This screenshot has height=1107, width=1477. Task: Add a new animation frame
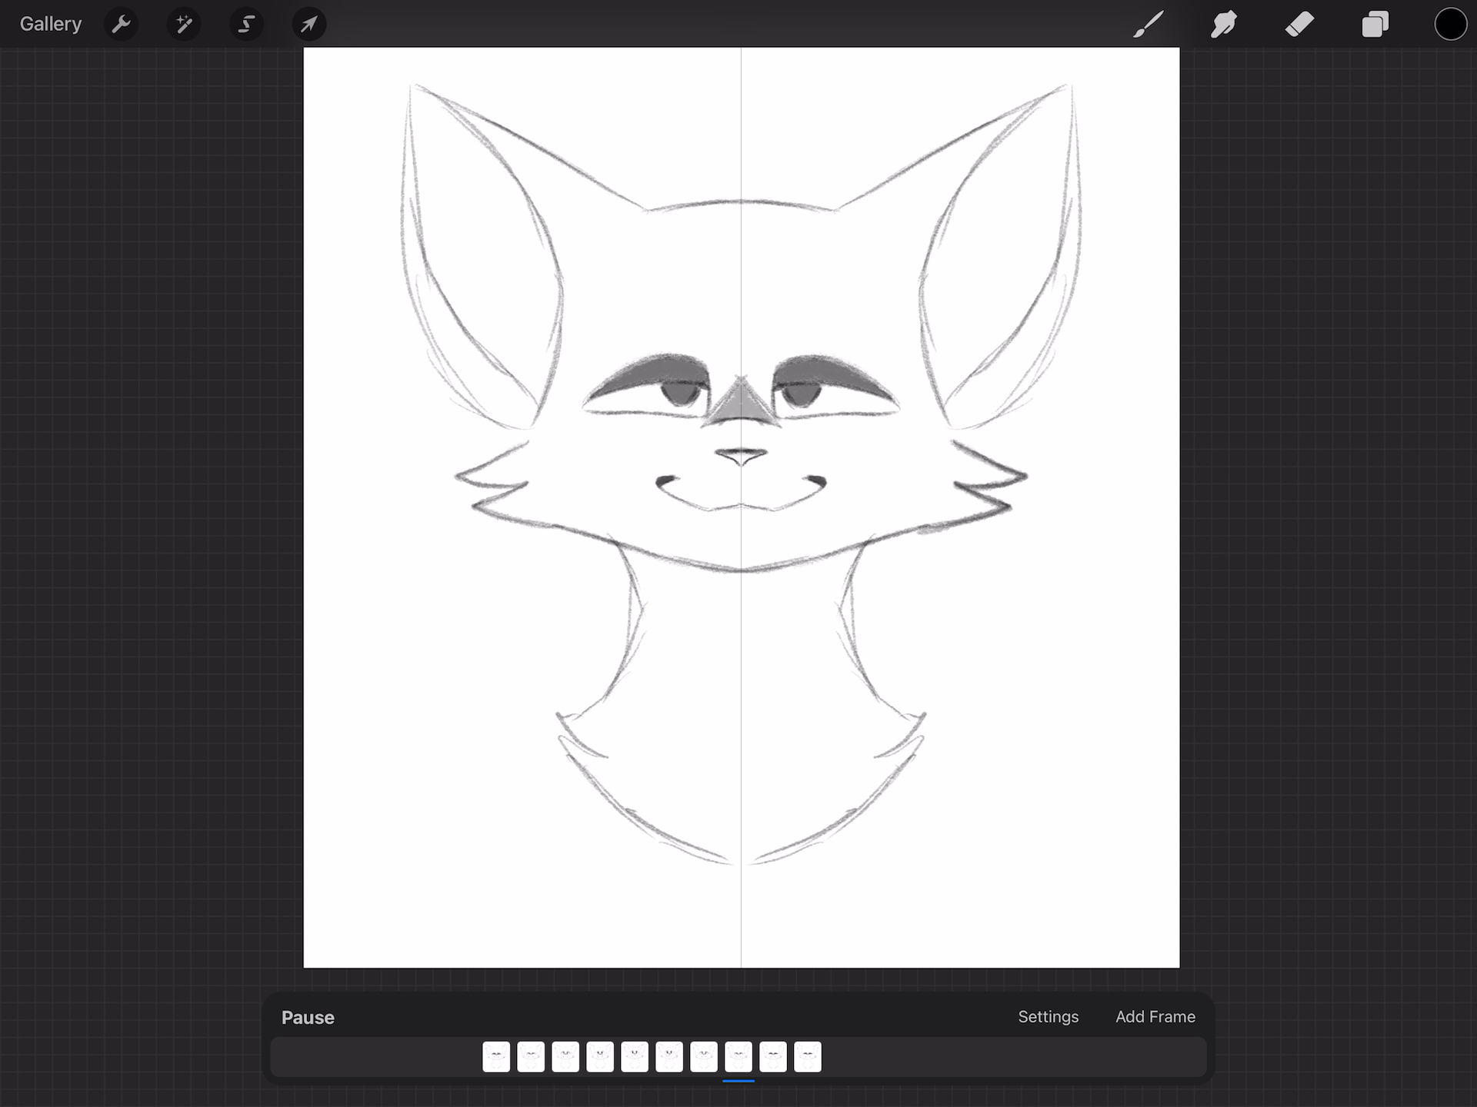click(x=1155, y=1016)
